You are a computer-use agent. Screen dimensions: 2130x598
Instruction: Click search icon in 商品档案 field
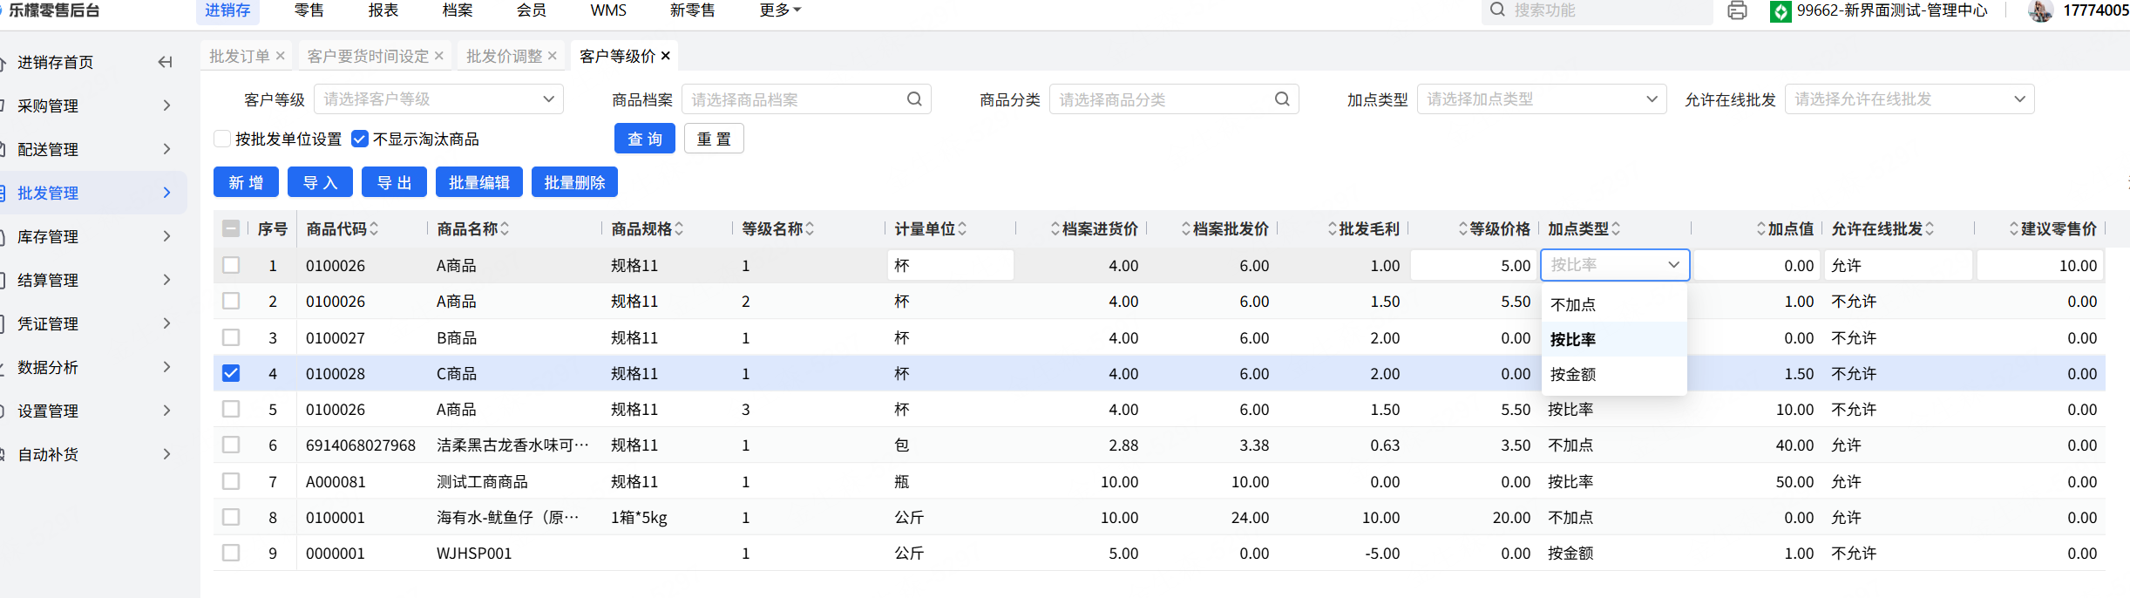click(914, 99)
